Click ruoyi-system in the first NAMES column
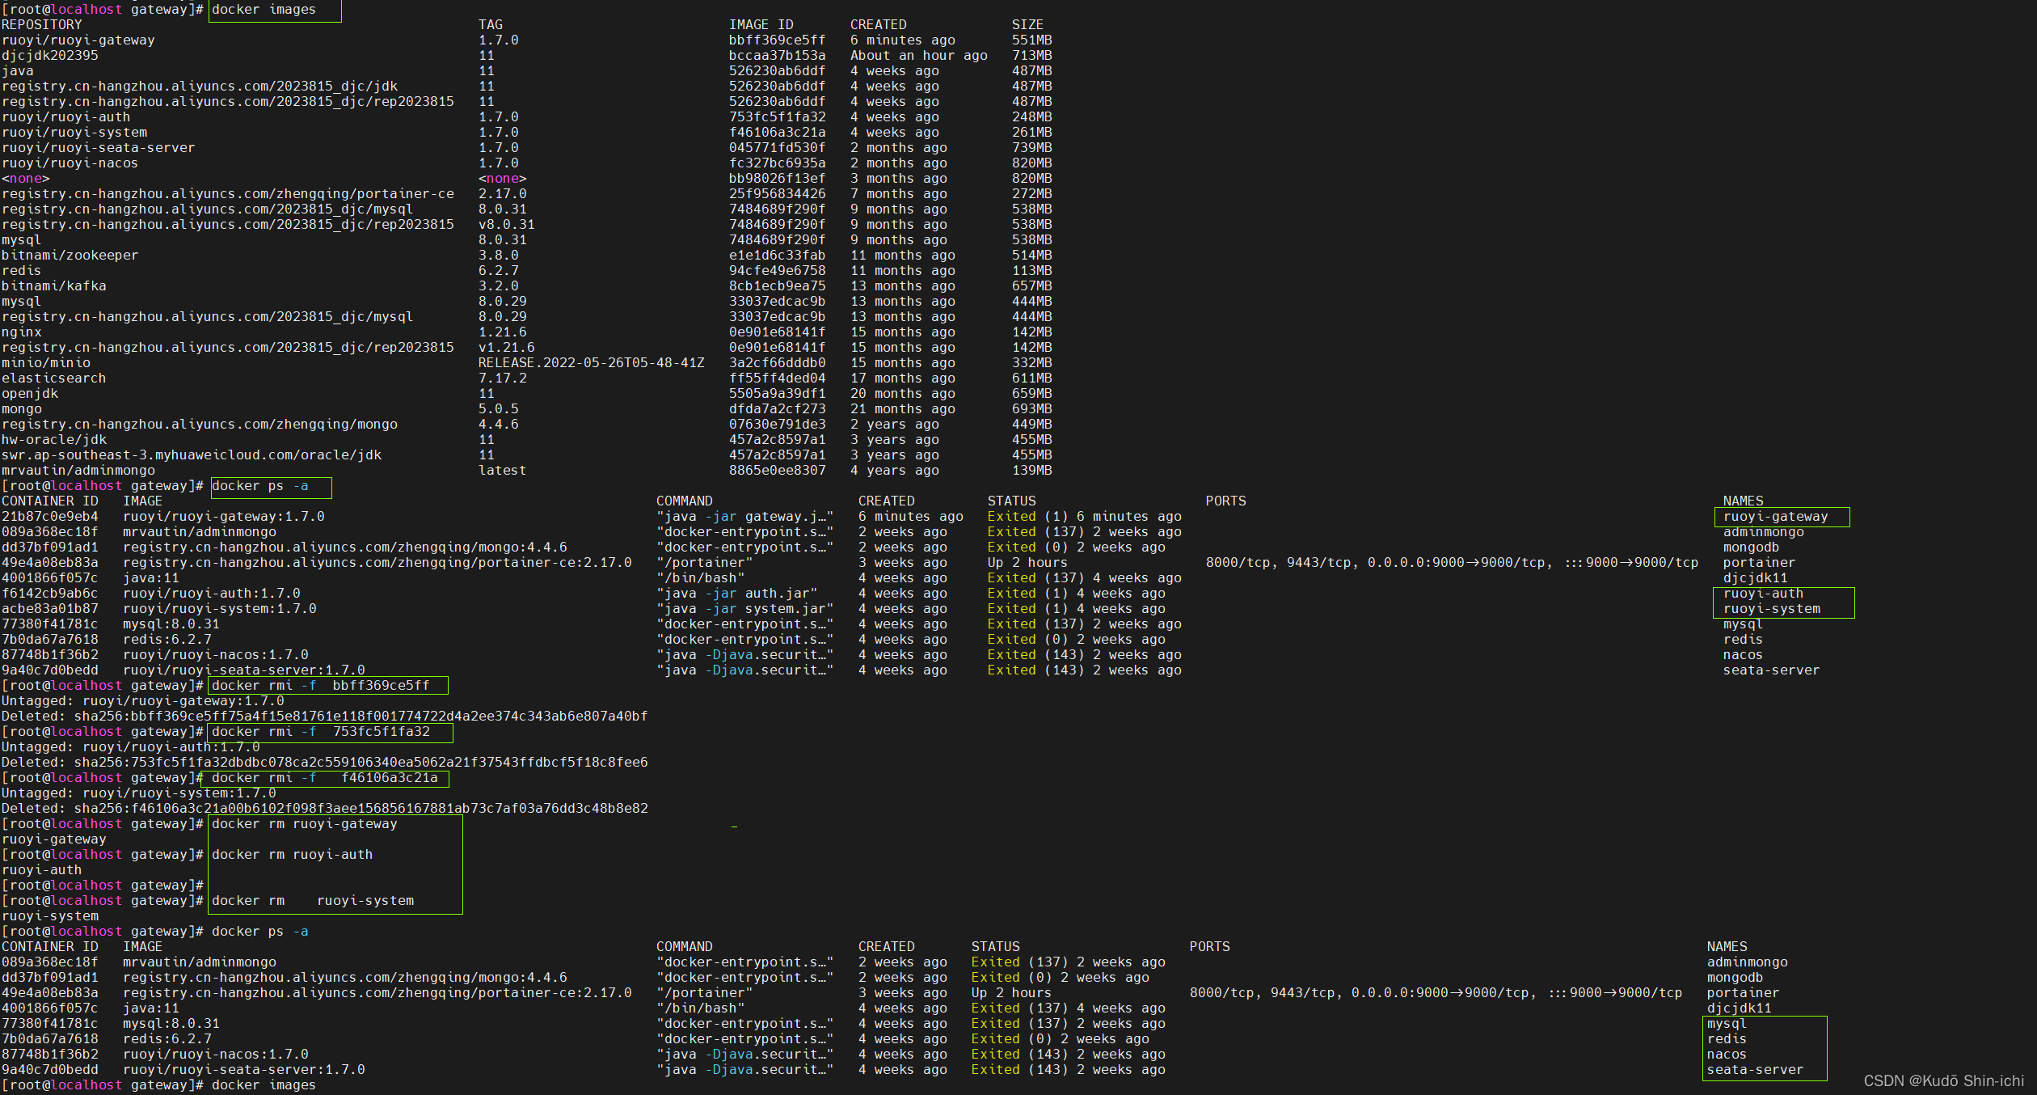 (x=1772, y=609)
